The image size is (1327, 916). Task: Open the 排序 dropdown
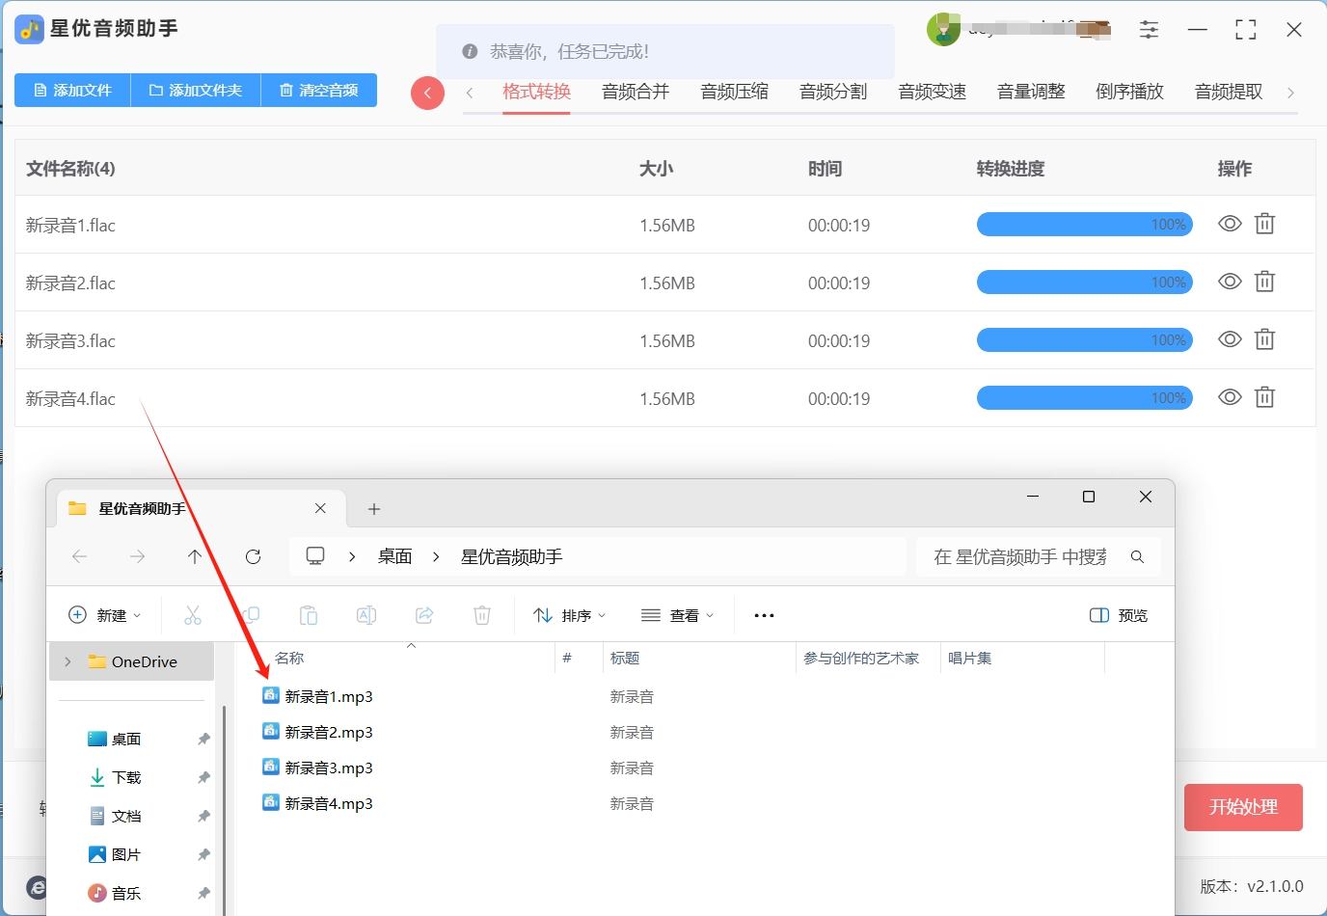[x=570, y=615]
